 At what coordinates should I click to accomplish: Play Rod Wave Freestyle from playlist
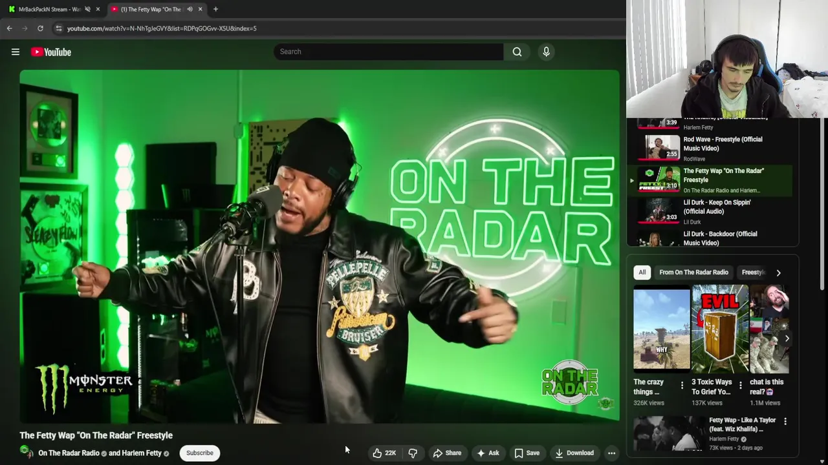tap(659, 147)
